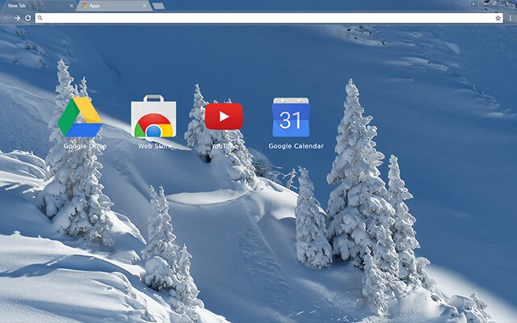The height and width of the screenshot is (323, 517).
Task: Go back with the back arrow
Action: [7, 18]
